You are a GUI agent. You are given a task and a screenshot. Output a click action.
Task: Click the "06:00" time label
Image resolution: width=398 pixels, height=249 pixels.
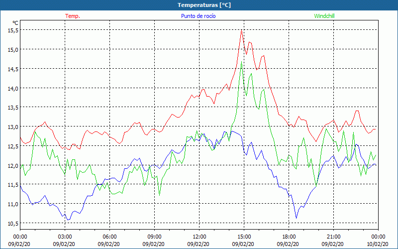pos(110,237)
